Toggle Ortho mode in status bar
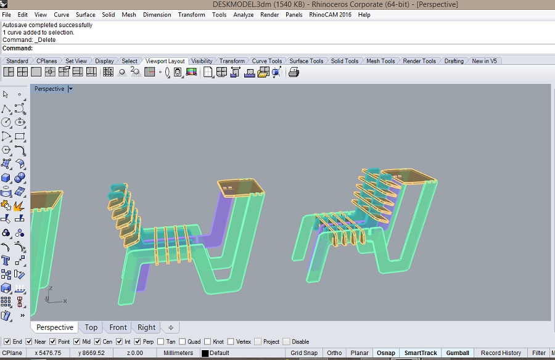555x360 pixels. (x=334, y=353)
